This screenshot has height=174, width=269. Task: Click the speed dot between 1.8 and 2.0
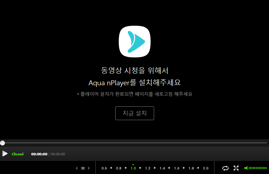198,168
